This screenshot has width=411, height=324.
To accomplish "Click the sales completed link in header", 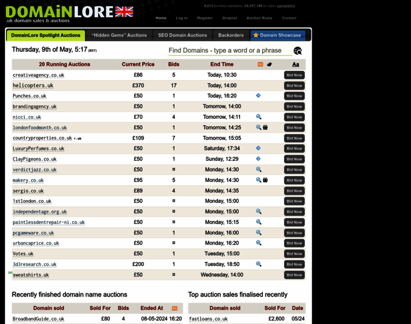I will (x=286, y=6).
